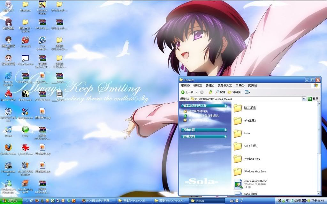Image resolution: width=327 pixels, height=204 pixels.
Task: Select the BoxFix.exe desktop icon
Action: 25,96
